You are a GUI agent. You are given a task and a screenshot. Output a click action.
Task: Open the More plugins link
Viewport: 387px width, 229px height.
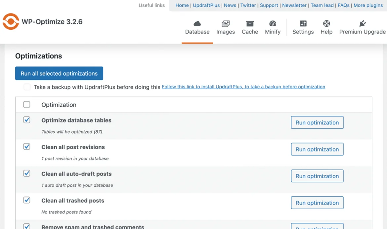point(368,5)
